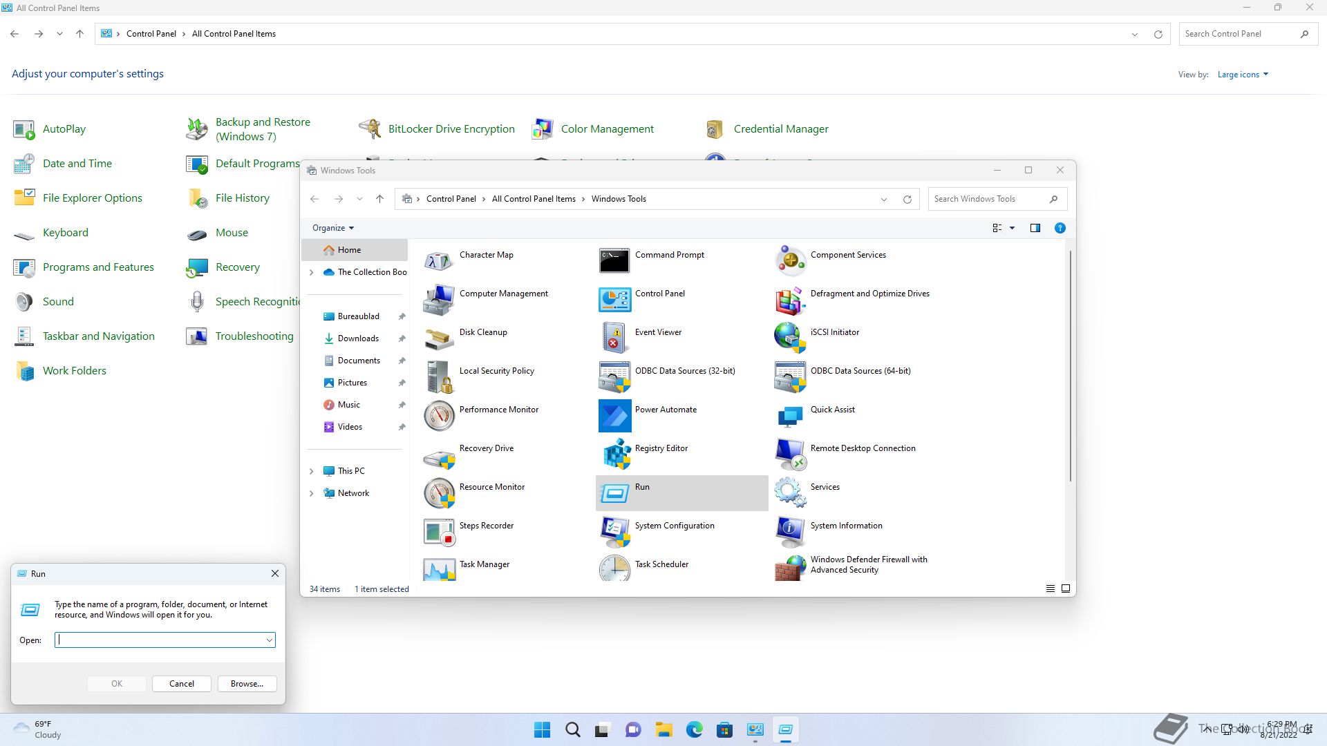The image size is (1327, 746).
Task: Open File Explorer from taskbar
Action: point(664,730)
